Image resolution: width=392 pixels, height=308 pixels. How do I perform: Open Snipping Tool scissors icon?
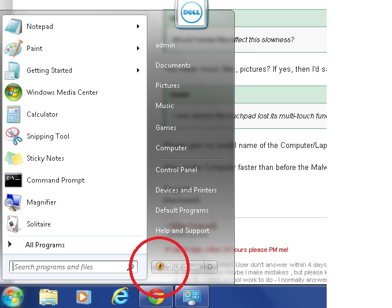point(14,136)
